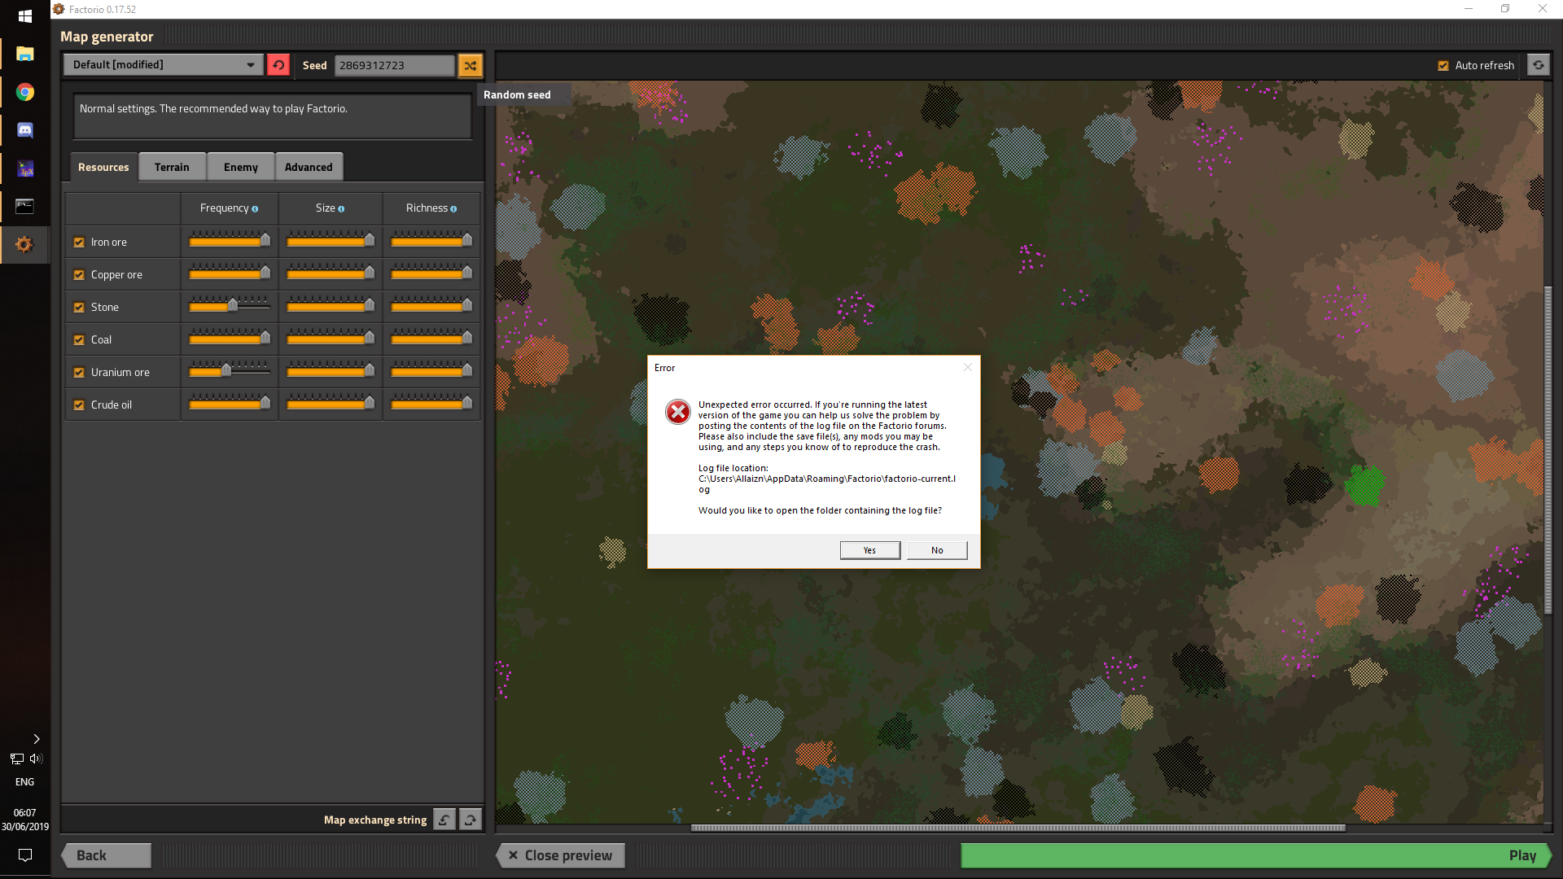Image resolution: width=1563 pixels, height=879 pixels.
Task: Click No in the Error dialog
Action: (x=937, y=550)
